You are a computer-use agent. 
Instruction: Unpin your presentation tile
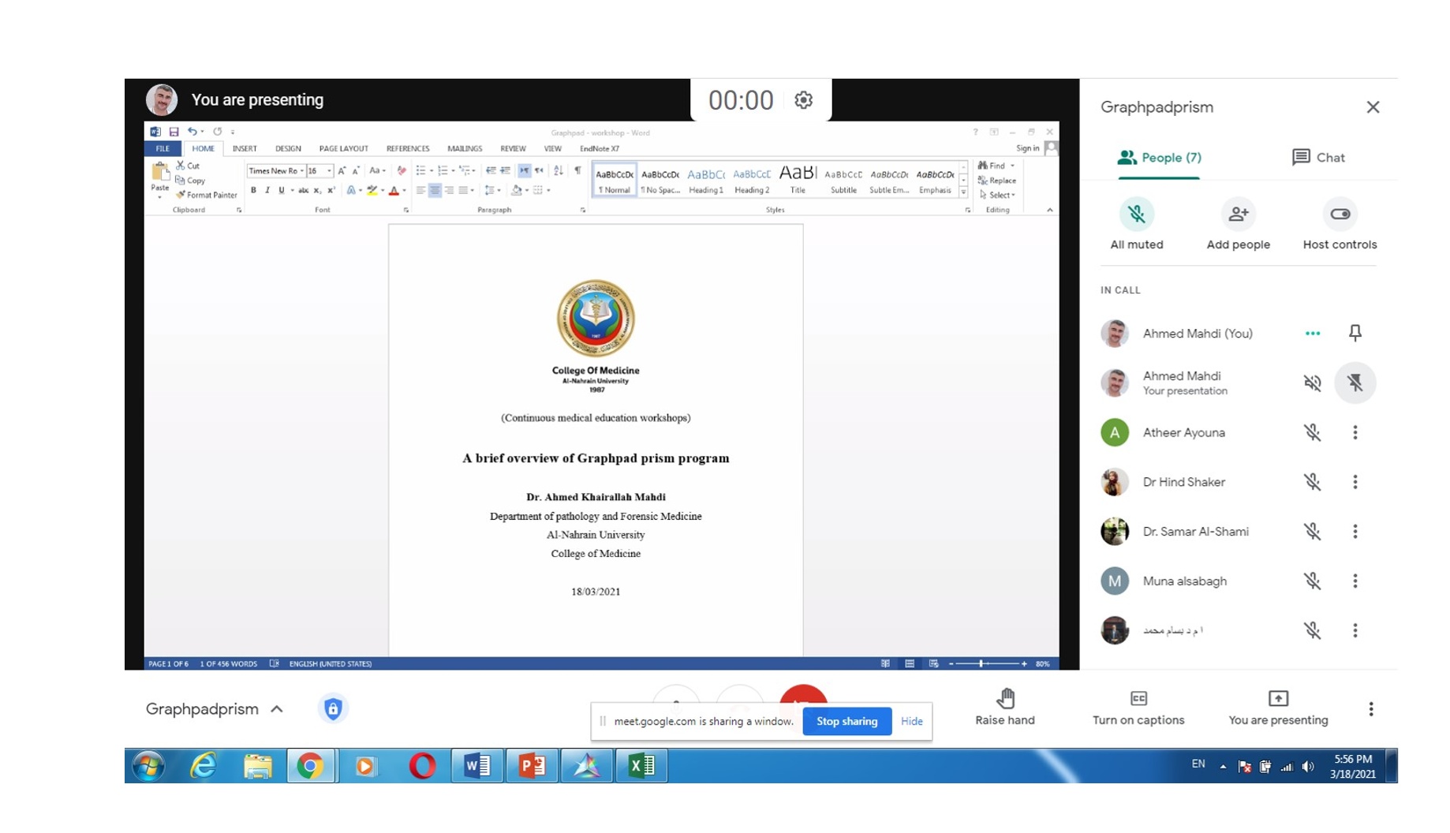[x=1355, y=382]
